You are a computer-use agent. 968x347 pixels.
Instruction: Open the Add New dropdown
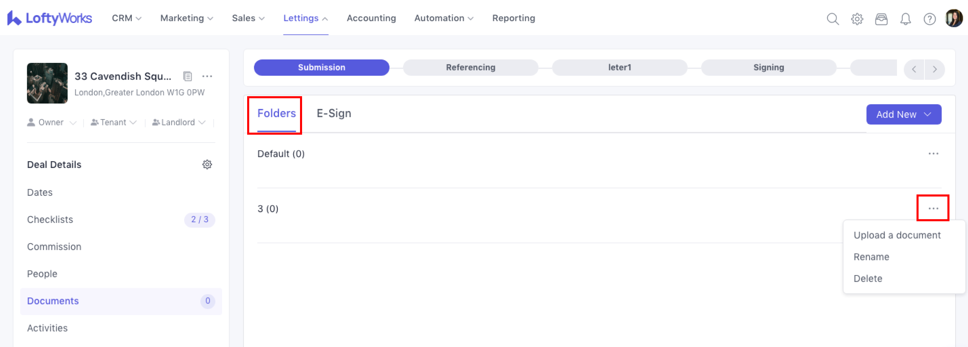(903, 114)
